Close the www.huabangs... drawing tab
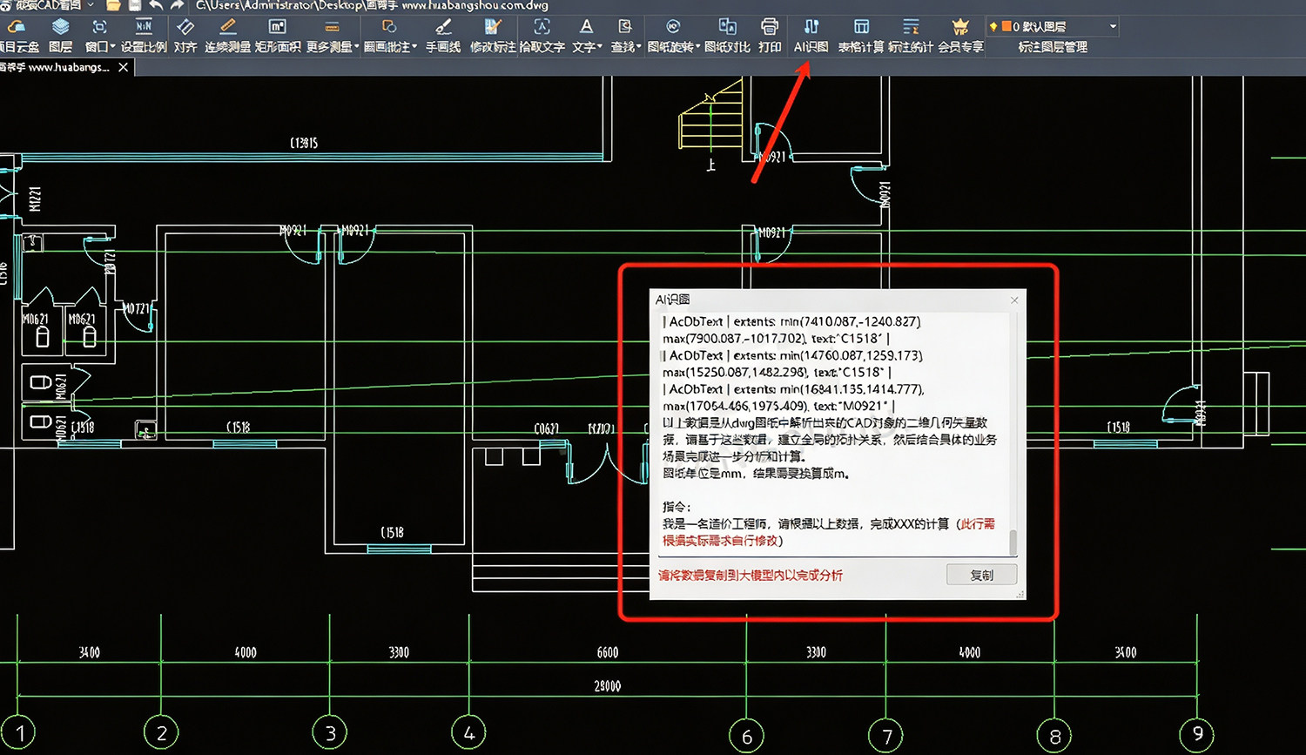 [123, 67]
